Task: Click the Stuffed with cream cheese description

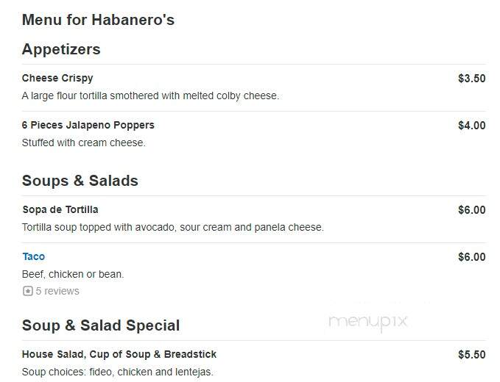Action: coord(83,143)
